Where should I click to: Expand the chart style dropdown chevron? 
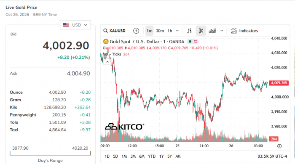[222, 31]
